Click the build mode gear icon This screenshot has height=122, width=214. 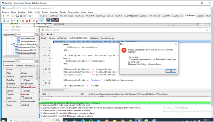point(12,21)
